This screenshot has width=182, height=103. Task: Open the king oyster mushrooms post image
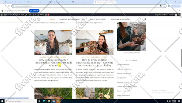click(x=53, y=42)
